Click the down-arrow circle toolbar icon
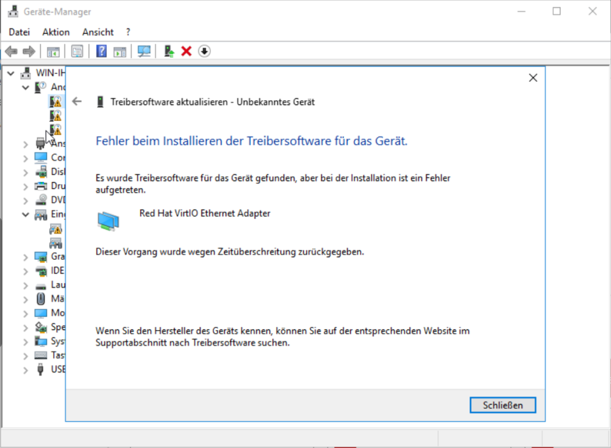Screen dimensions: 611x448 tap(204, 51)
